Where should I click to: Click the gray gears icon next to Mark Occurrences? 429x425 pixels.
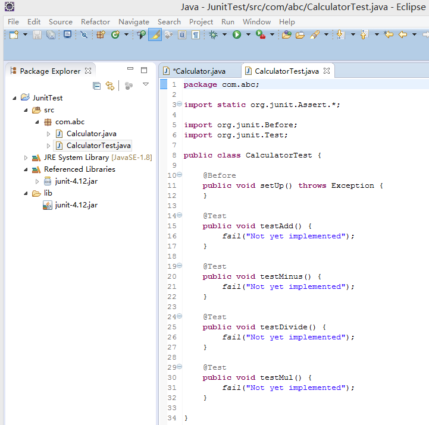(169, 34)
